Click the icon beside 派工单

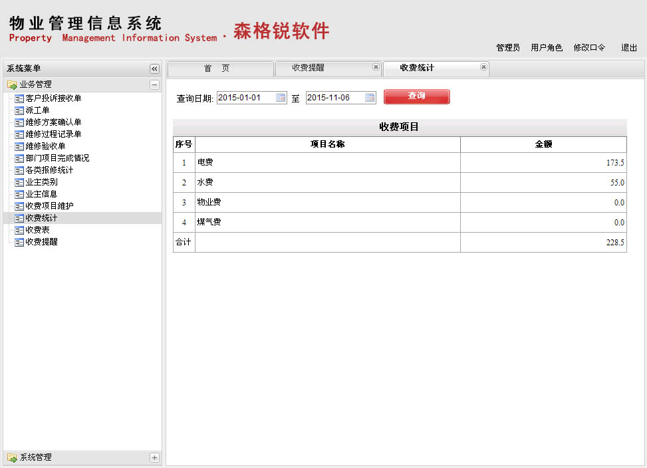pyautogui.click(x=19, y=110)
